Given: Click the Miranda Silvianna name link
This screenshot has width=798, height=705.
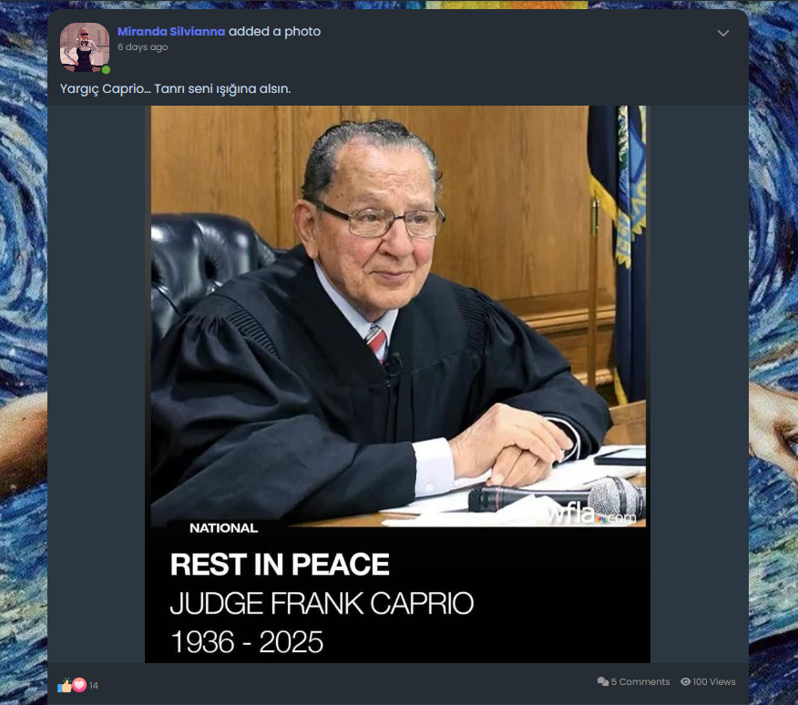Looking at the screenshot, I should [171, 32].
